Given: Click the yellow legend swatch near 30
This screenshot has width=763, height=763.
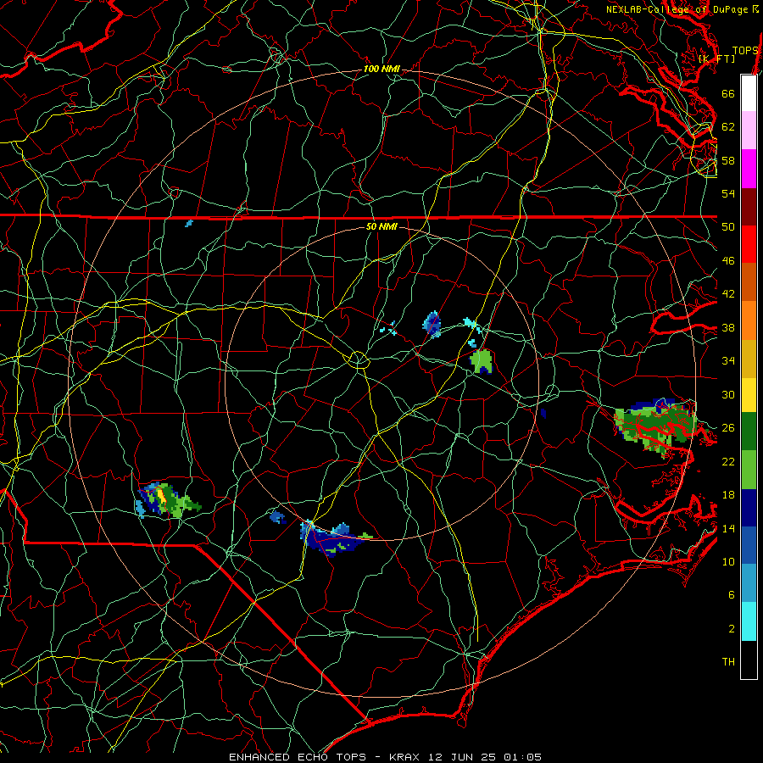Looking at the screenshot, I should coord(749,395).
